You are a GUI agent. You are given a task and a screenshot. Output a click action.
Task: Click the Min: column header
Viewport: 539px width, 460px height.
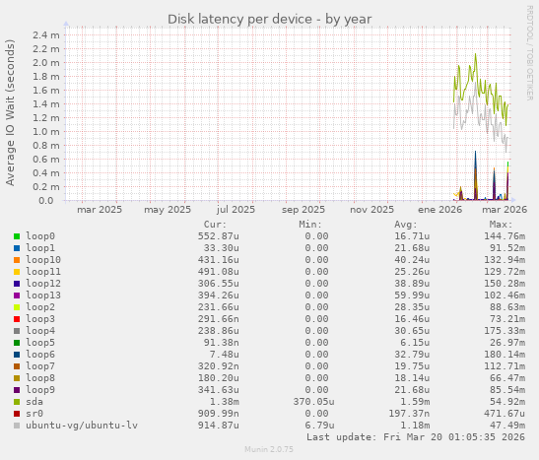click(x=310, y=225)
